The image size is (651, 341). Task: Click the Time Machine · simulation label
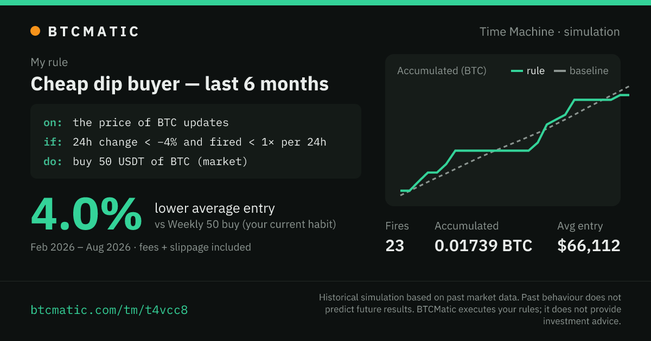tap(550, 32)
